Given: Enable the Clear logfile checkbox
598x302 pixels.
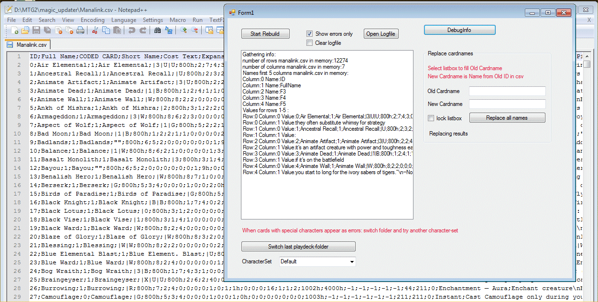Looking at the screenshot, I should (309, 43).
